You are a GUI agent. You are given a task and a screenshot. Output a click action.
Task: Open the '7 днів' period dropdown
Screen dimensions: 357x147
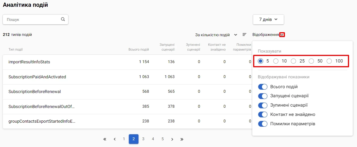268,20
